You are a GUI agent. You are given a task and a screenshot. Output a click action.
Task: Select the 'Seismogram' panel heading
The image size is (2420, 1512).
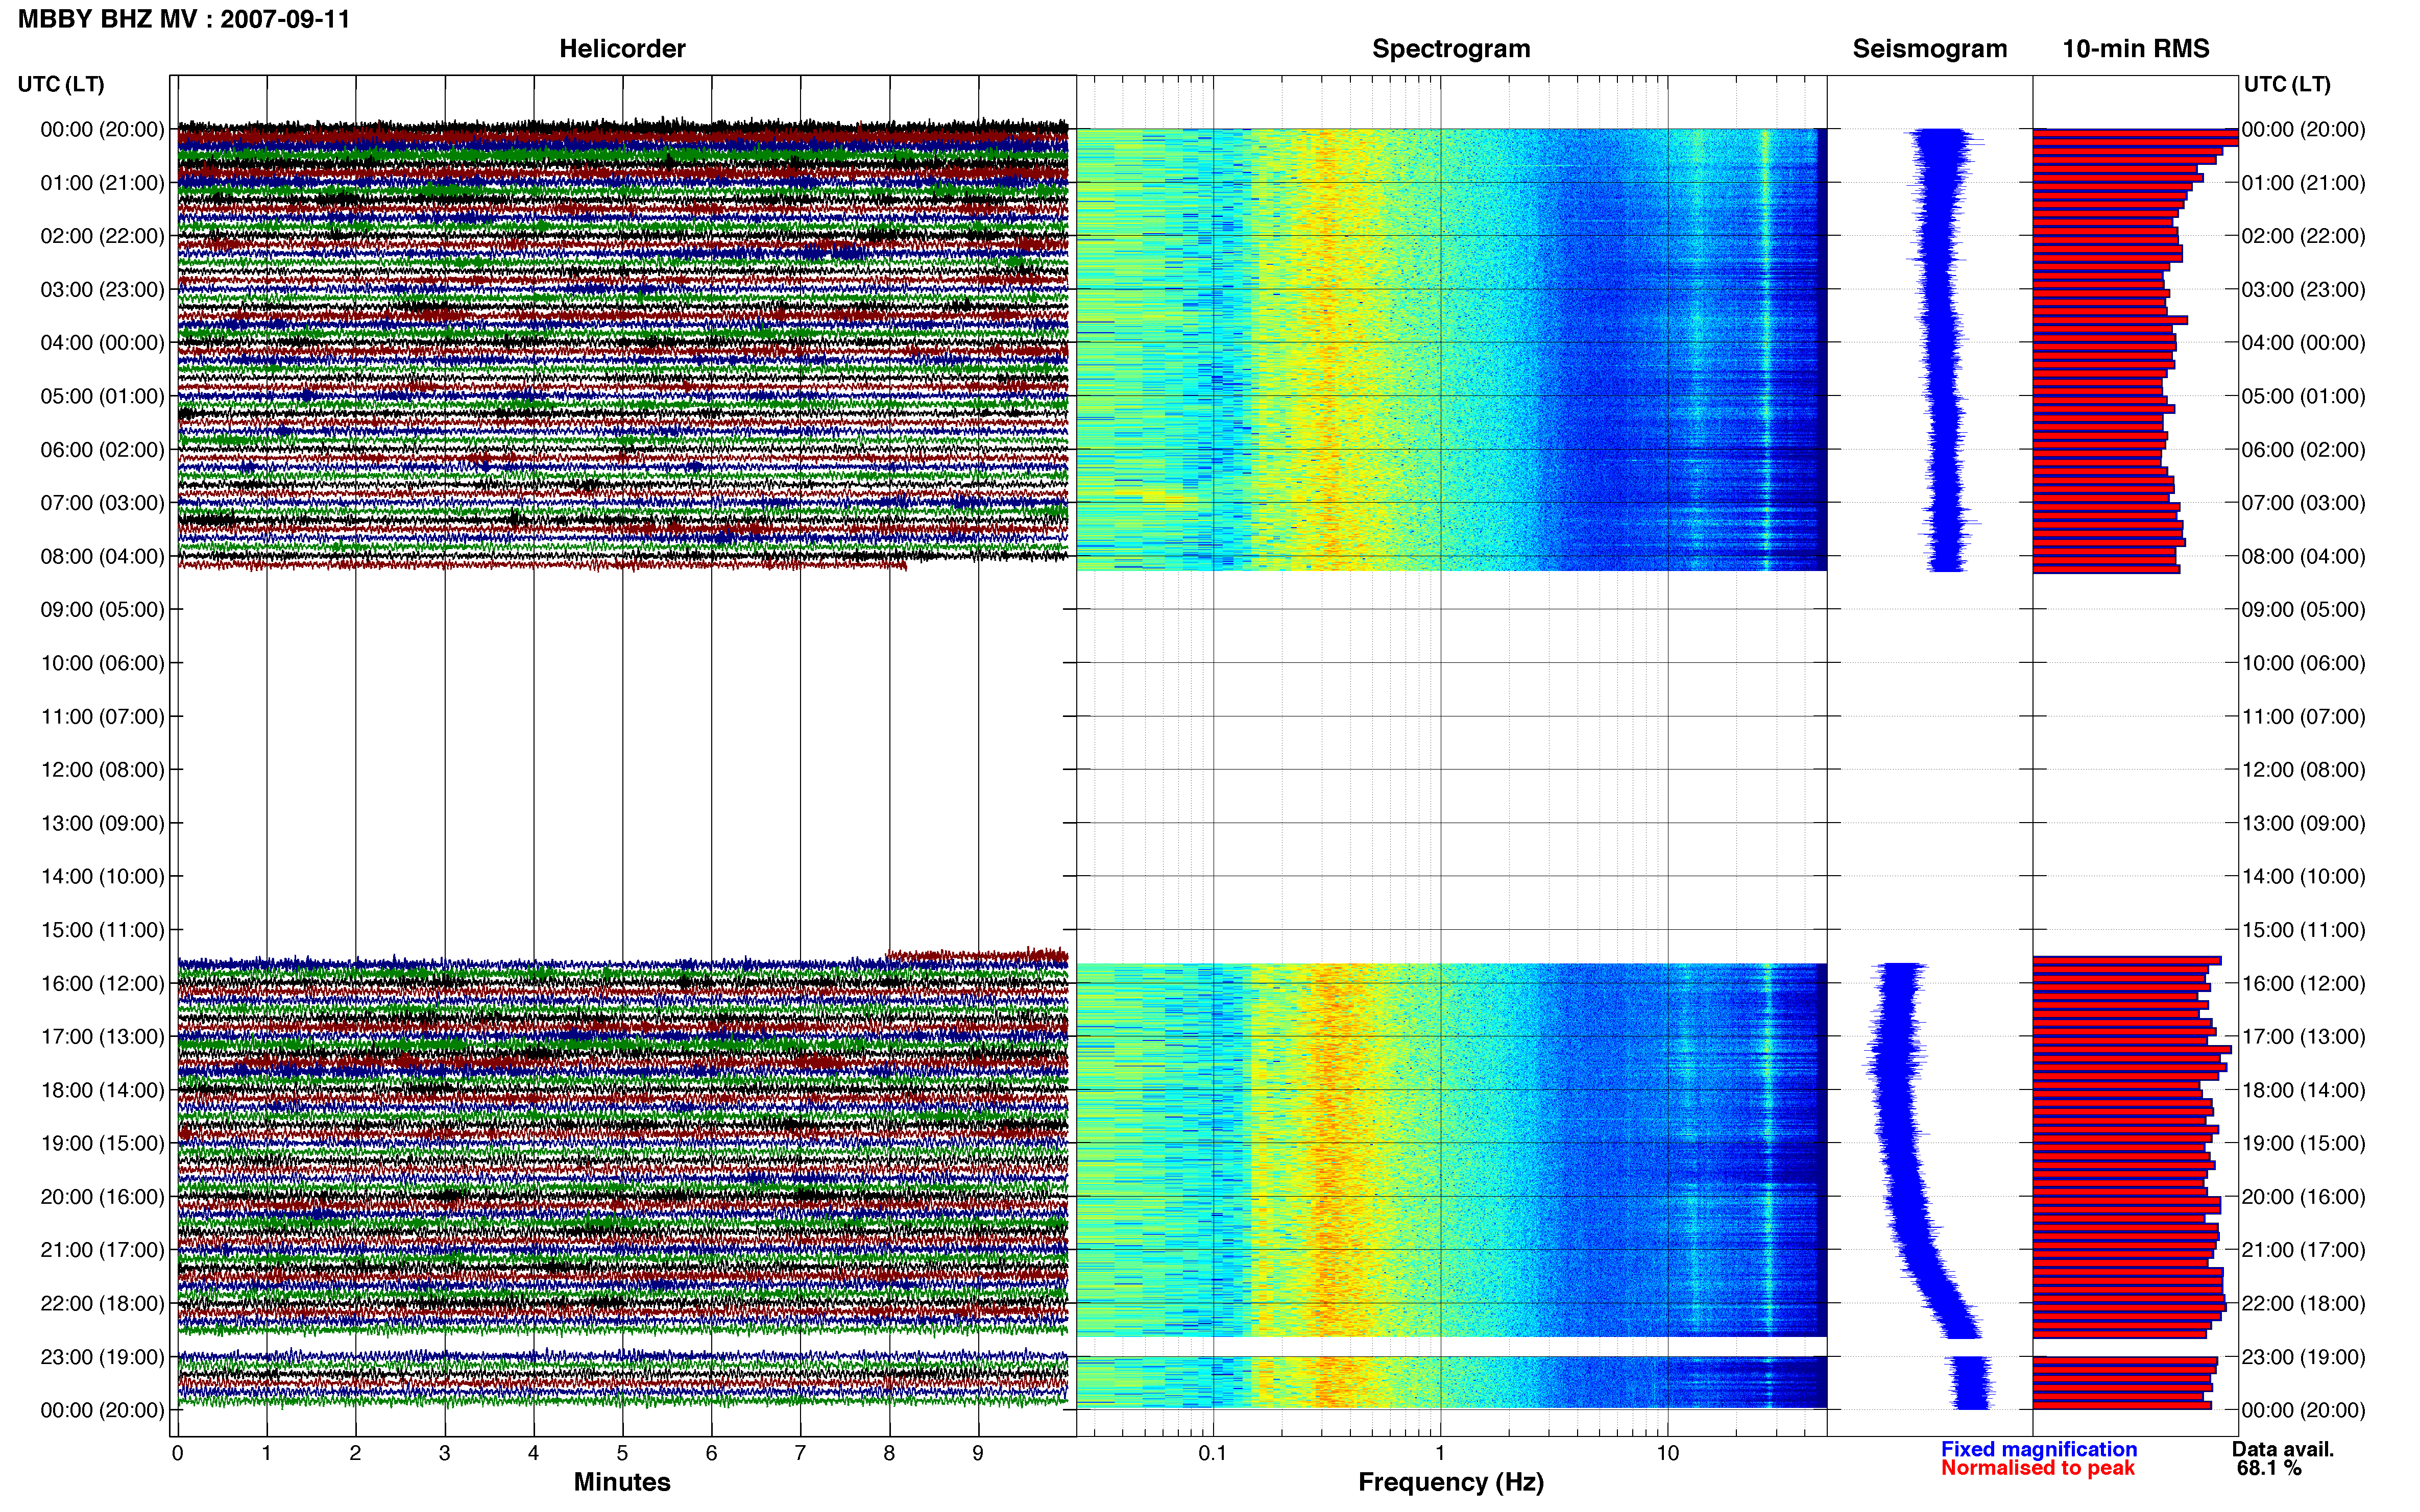(1929, 49)
